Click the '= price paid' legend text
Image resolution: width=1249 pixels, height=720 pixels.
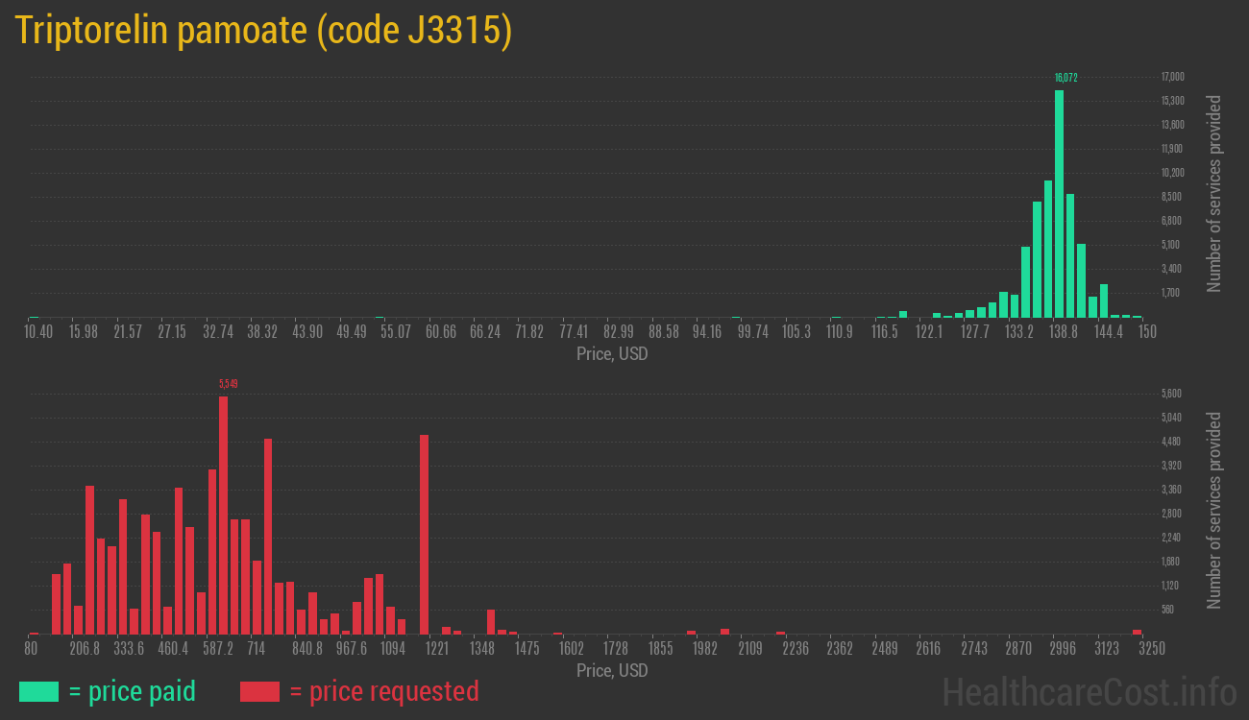[x=133, y=691]
